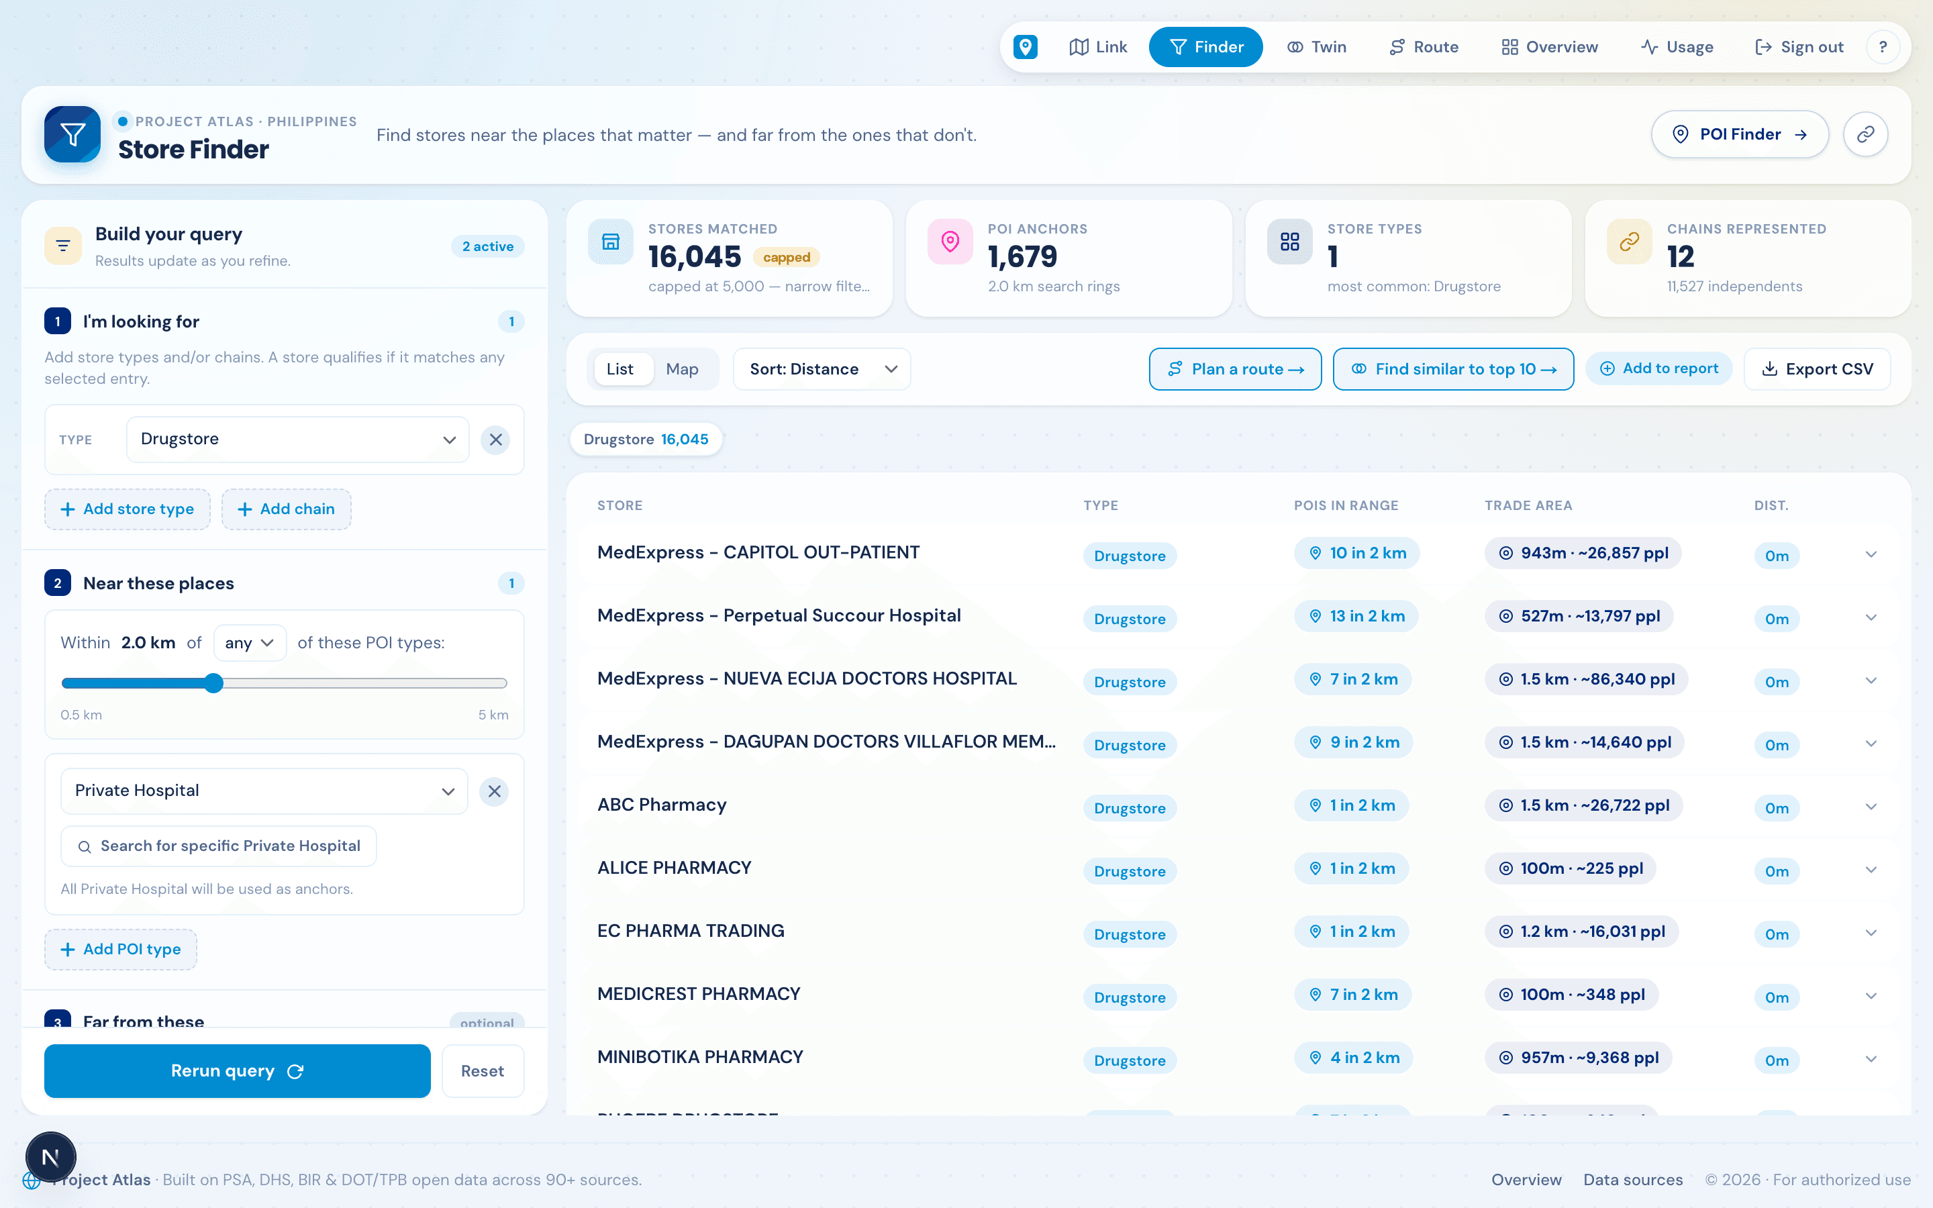Click the 9 in 2 km POI chip

pyautogui.click(x=1353, y=742)
